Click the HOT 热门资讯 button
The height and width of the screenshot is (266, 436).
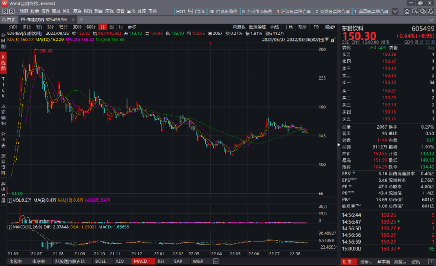click(190, 11)
